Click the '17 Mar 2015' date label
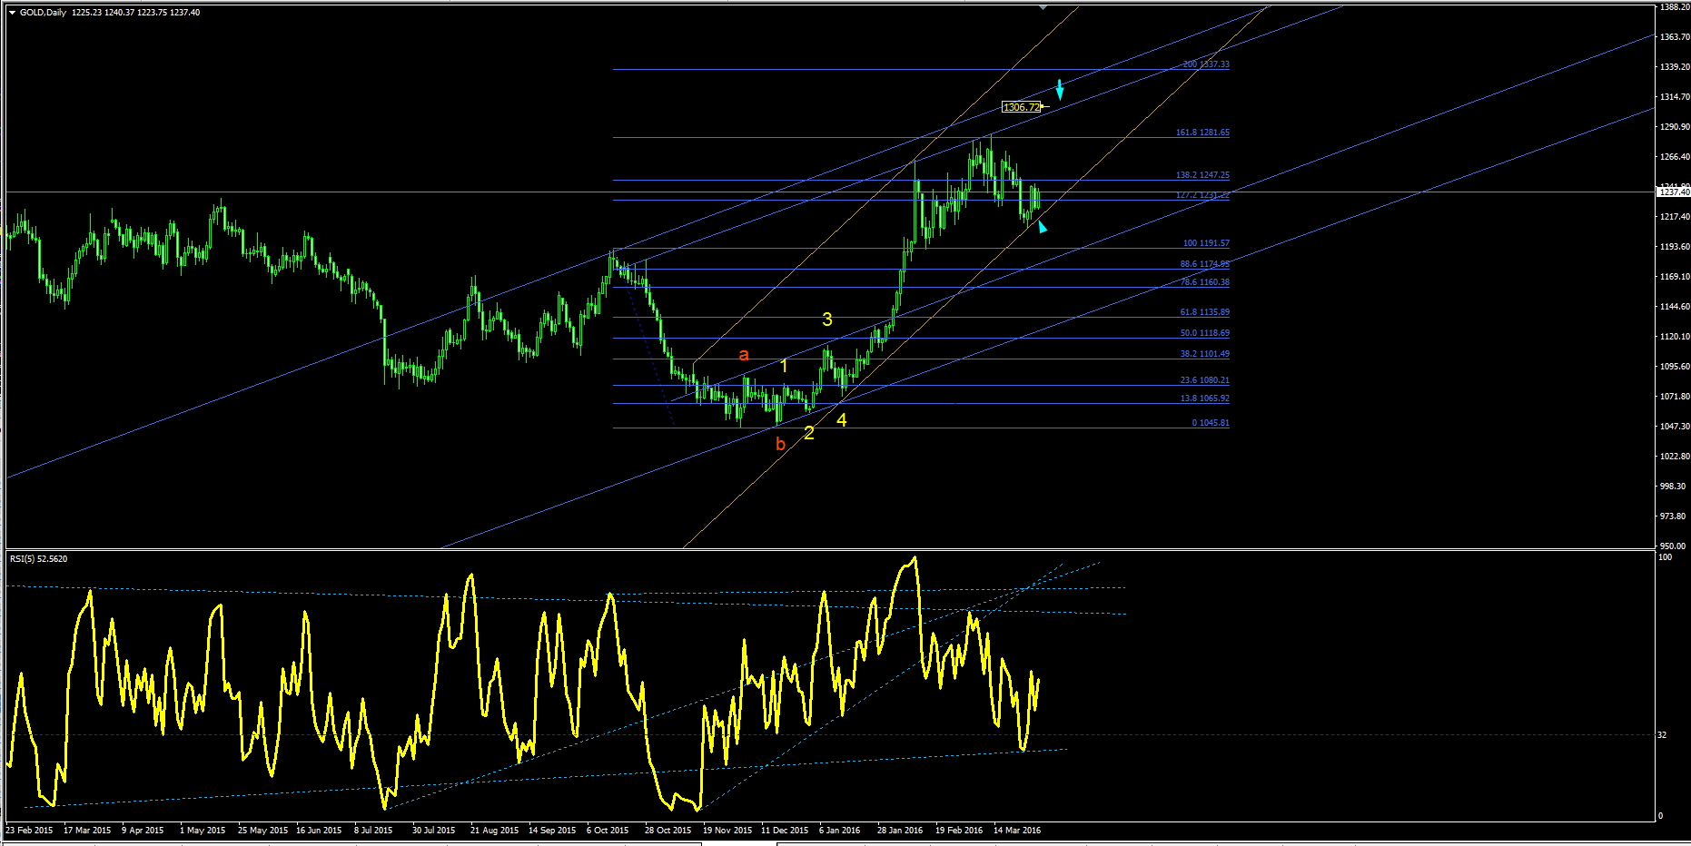The height and width of the screenshot is (846, 1691). click(87, 831)
